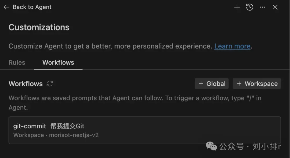Click the morisot-nextjs-v2 workspace label
The image size is (290, 158).
pyautogui.click(x=74, y=135)
